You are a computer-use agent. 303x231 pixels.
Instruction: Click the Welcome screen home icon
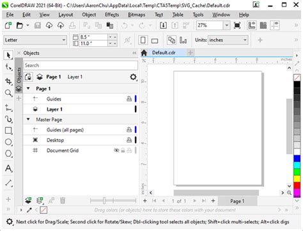[144, 52]
